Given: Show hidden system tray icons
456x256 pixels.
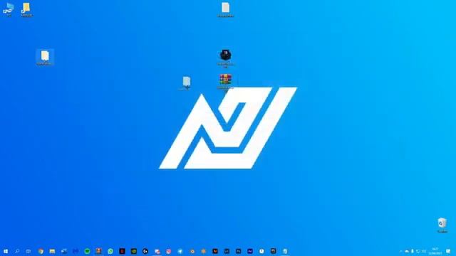Looking at the screenshot, I should point(401,251).
